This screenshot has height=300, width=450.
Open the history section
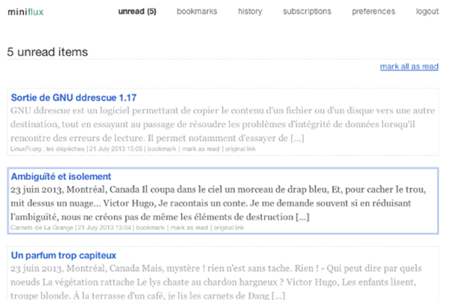click(x=250, y=11)
